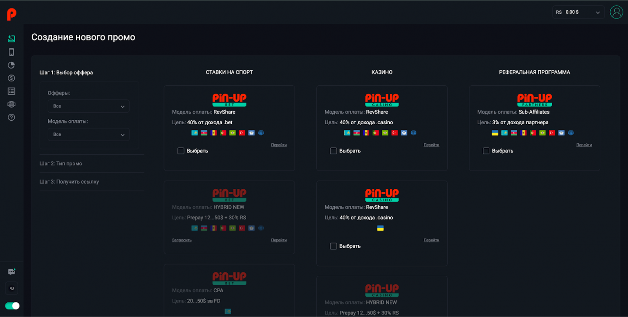Click the РЕФЕРАЛЬНАЯ ПРОГРАММА column heading
Image resolution: width=628 pixels, height=317 pixels.
click(x=535, y=72)
